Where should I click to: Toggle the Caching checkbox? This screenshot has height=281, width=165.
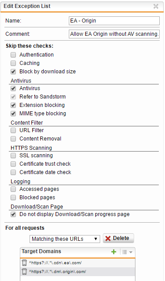(x=13, y=63)
